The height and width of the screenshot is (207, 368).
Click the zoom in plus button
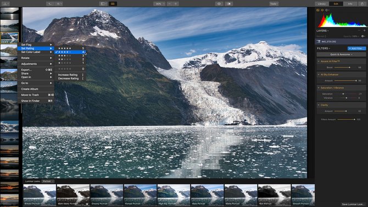click(176, 4)
